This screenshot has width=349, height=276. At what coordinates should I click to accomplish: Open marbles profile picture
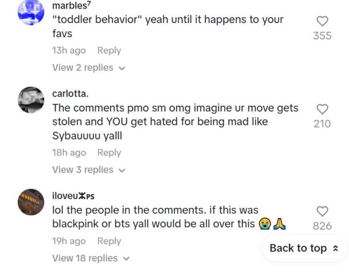click(31, 12)
